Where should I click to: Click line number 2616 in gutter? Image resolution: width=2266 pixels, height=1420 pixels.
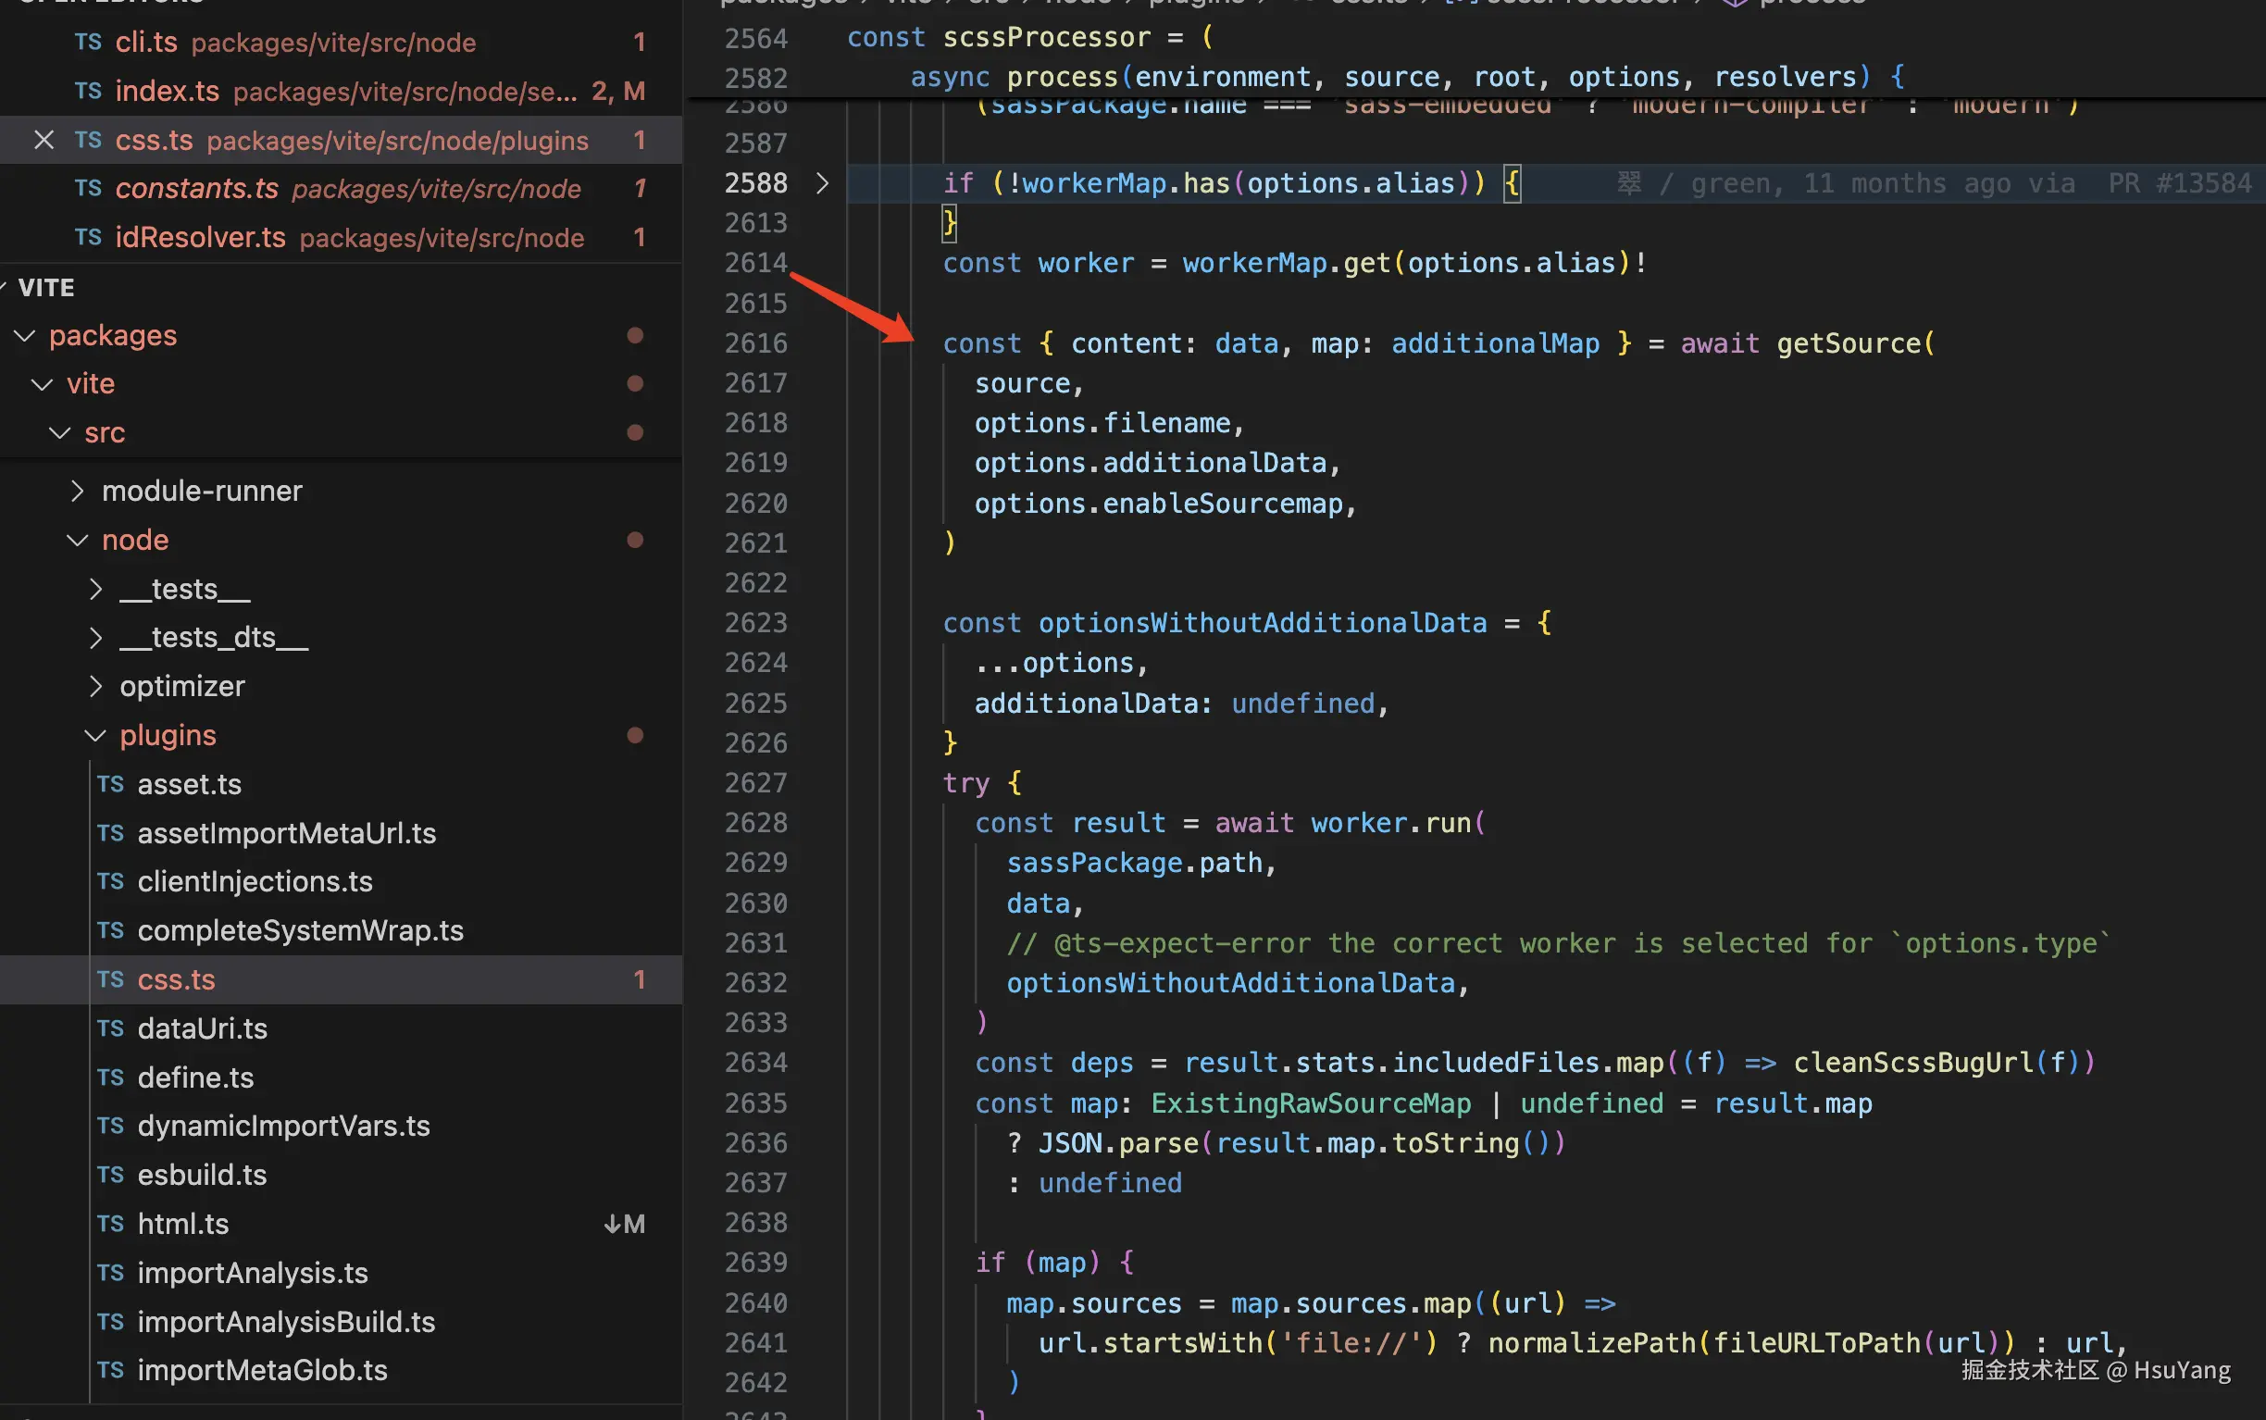coord(755,343)
